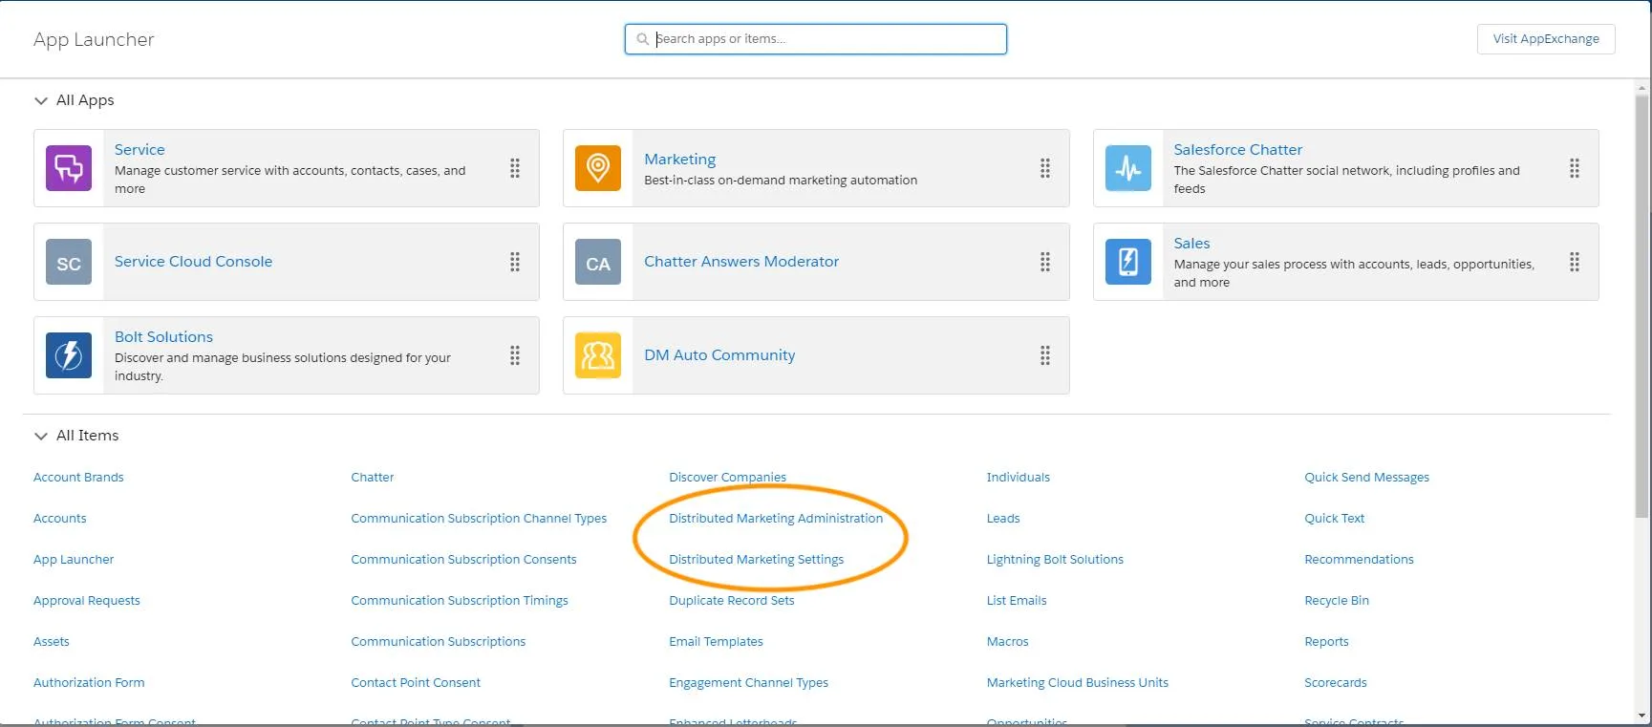Image resolution: width=1652 pixels, height=727 pixels.
Task: Open the Recycle Bin item
Action: [1336, 600]
